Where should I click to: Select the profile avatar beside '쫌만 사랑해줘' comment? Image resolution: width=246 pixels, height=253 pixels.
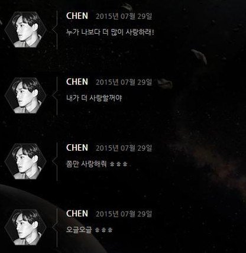(25, 161)
